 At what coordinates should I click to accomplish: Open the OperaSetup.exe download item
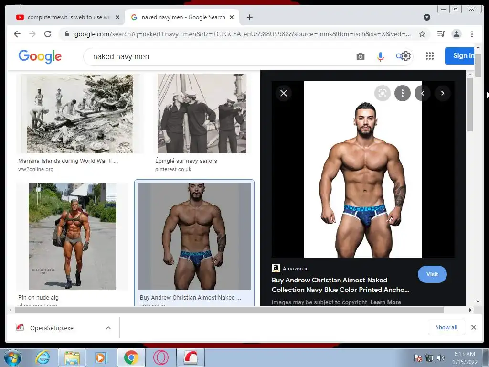pos(52,328)
